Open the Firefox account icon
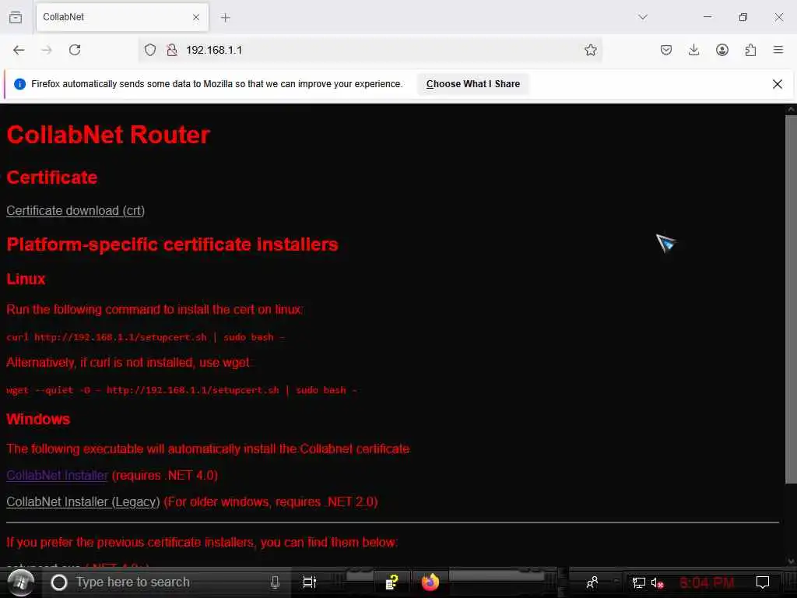 [722, 50]
